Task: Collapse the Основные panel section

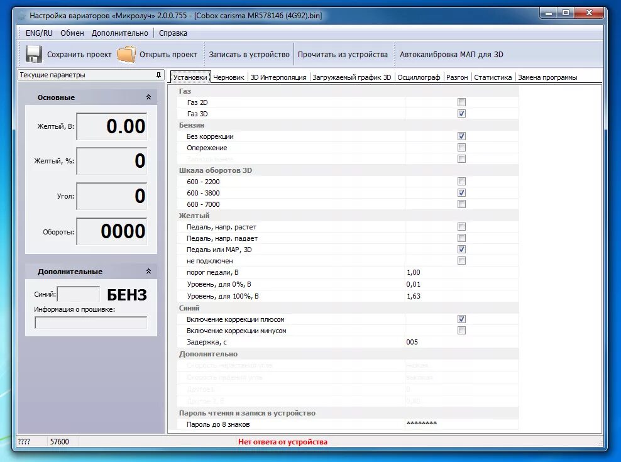Action: point(148,97)
